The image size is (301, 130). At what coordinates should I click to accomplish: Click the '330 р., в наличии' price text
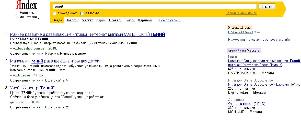tap(241, 108)
